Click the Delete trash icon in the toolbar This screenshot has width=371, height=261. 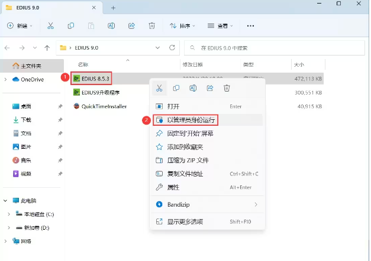[x=151, y=26]
